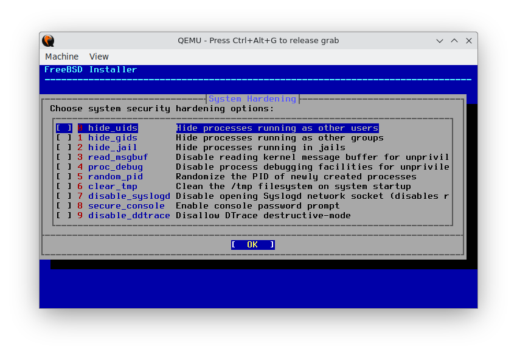Check the proc_debug security option

click(63, 167)
